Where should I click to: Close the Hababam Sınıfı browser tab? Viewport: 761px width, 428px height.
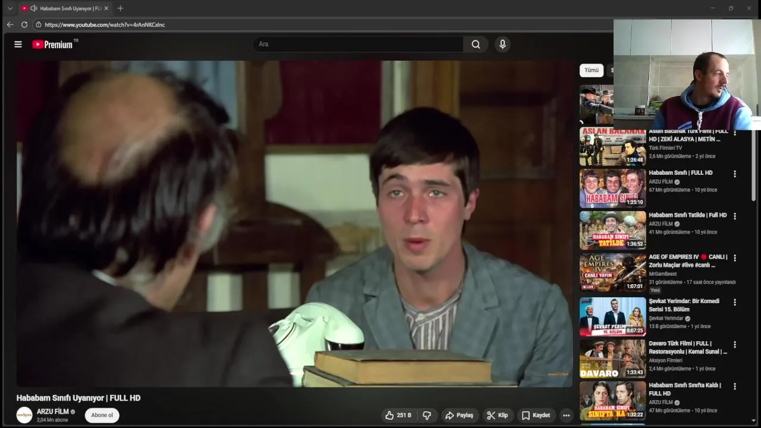coord(106,8)
